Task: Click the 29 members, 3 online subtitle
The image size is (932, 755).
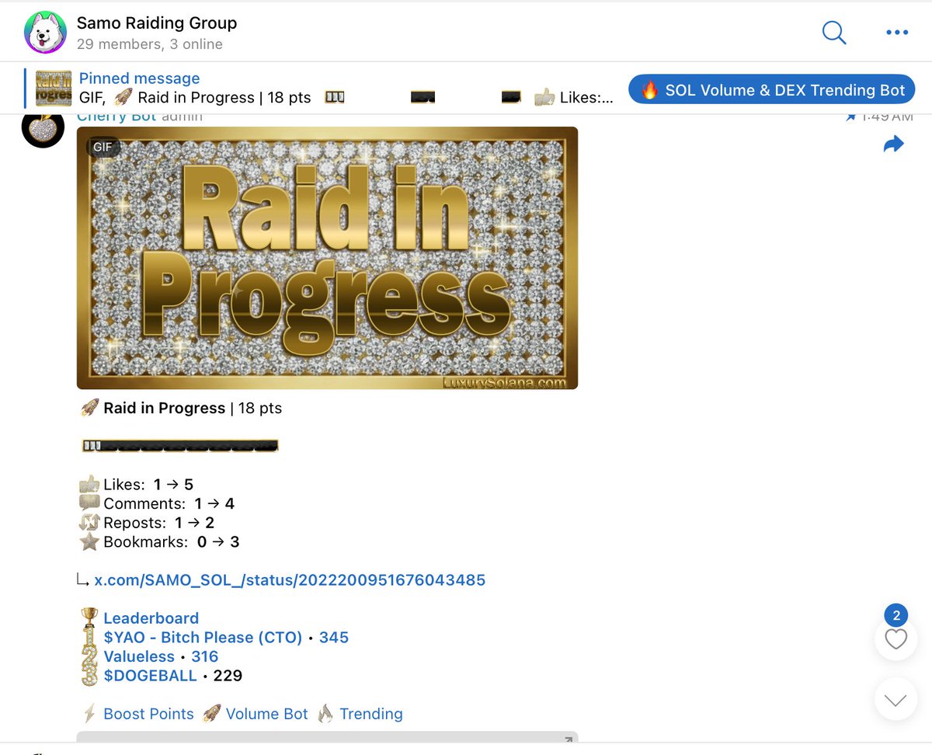Action: [150, 44]
